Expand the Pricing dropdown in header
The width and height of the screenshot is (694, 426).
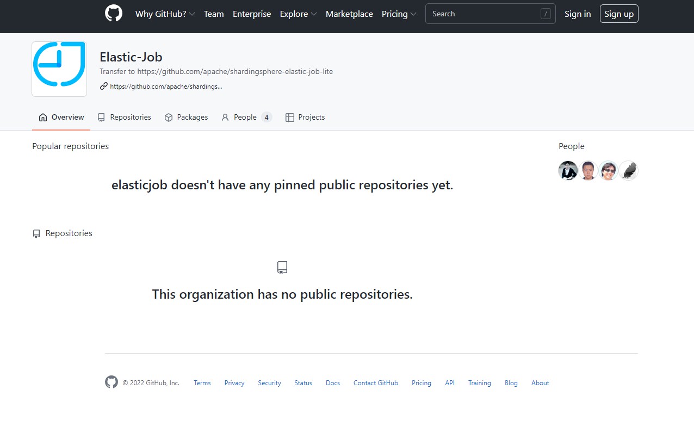pyautogui.click(x=399, y=14)
